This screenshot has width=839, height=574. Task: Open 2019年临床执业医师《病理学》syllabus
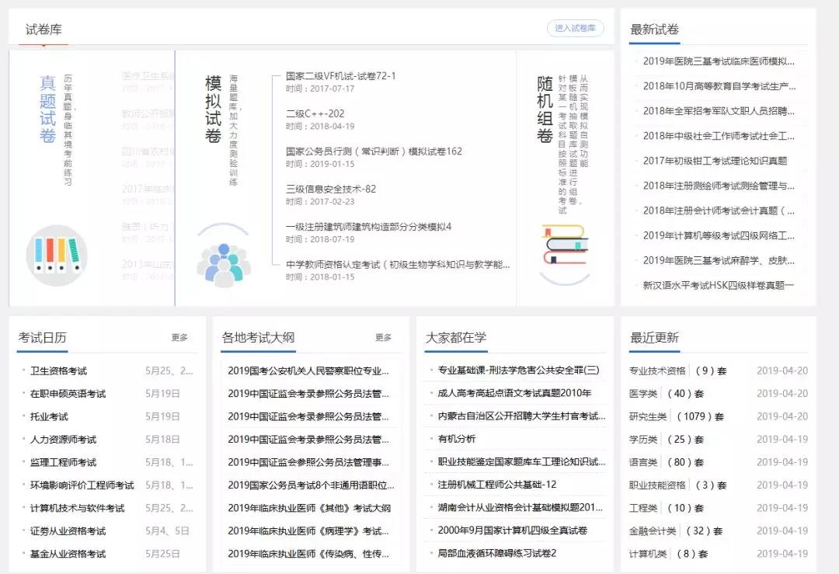[308, 531]
